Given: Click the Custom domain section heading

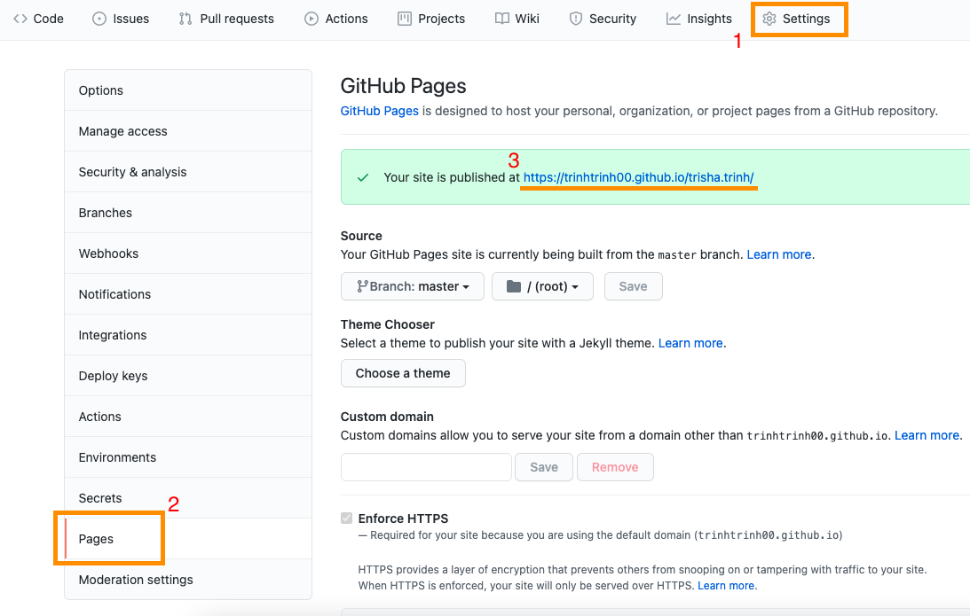Looking at the screenshot, I should pos(387,417).
